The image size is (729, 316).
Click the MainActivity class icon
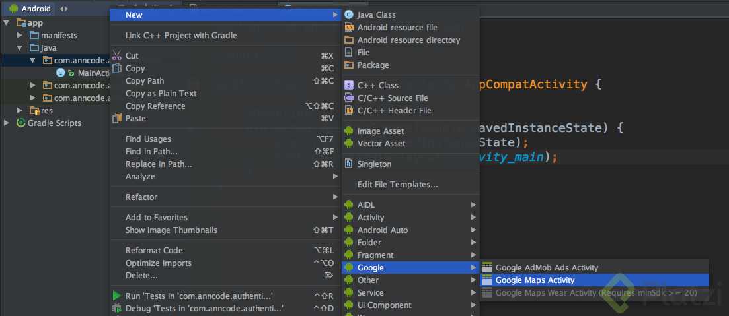pyautogui.click(x=60, y=73)
